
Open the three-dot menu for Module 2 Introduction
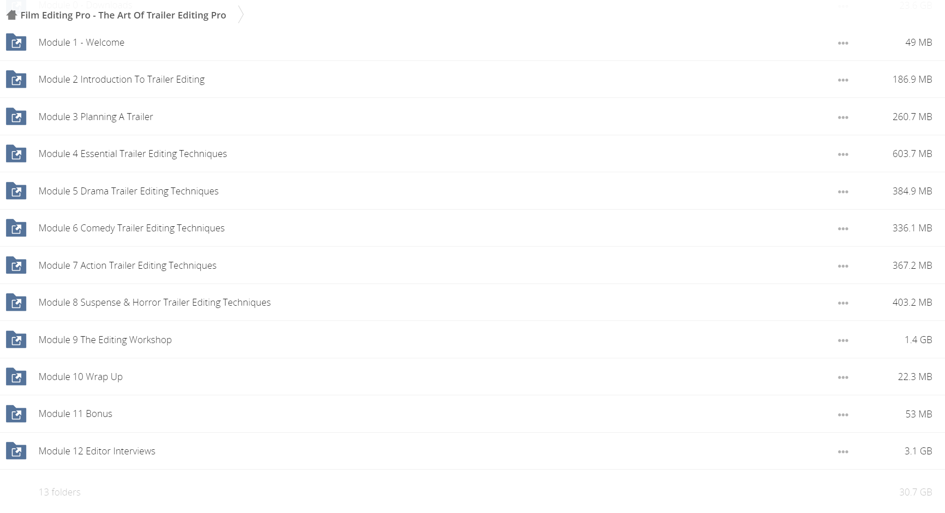coord(843,80)
